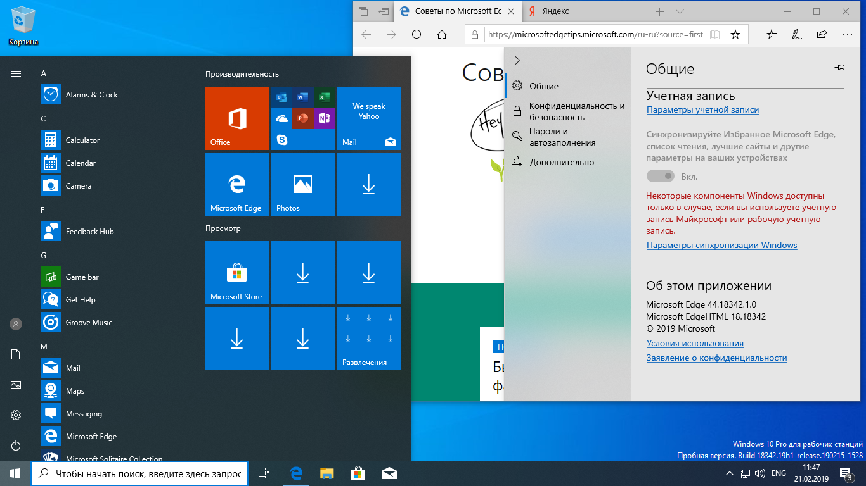Open the Развлечения folder tile
The image size is (866, 486).
pos(369,339)
